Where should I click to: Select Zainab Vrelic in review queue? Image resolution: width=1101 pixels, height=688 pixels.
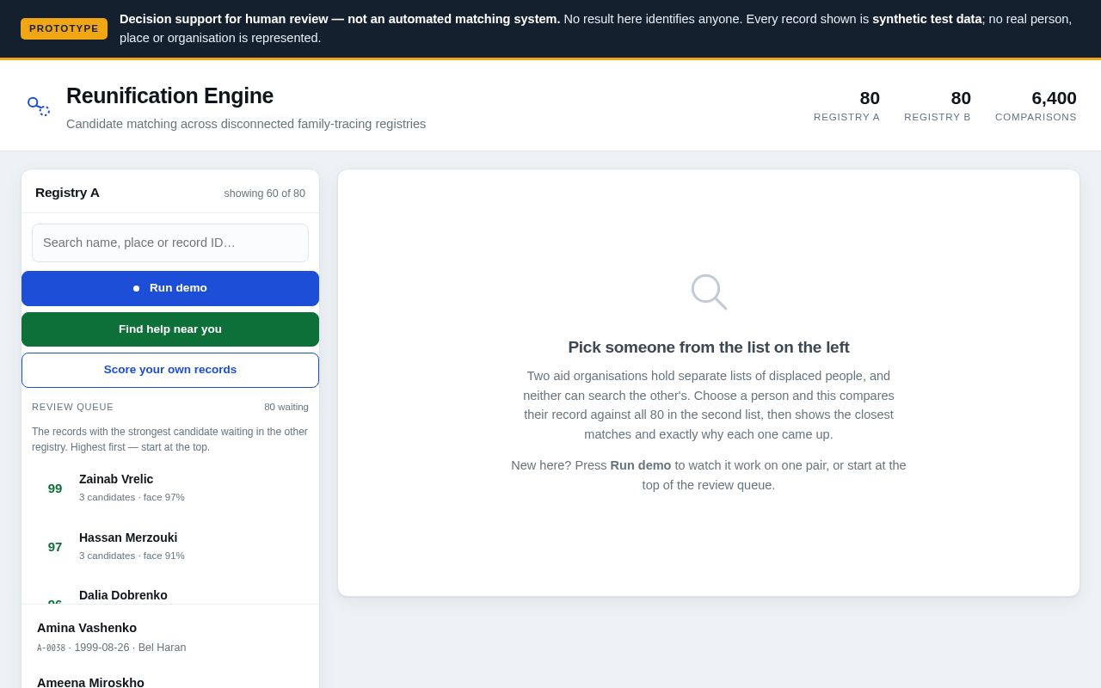point(170,488)
